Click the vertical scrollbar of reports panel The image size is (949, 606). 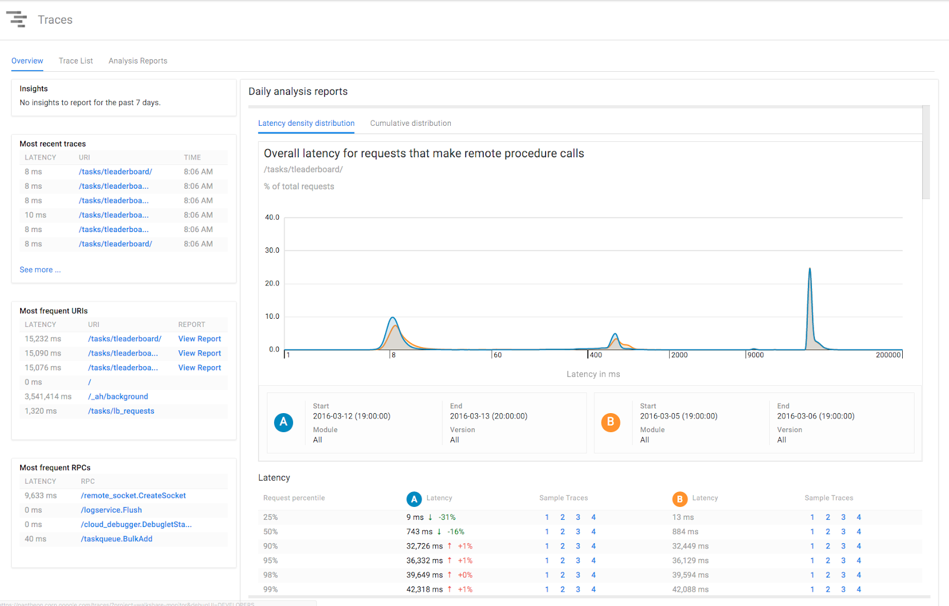click(926, 153)
